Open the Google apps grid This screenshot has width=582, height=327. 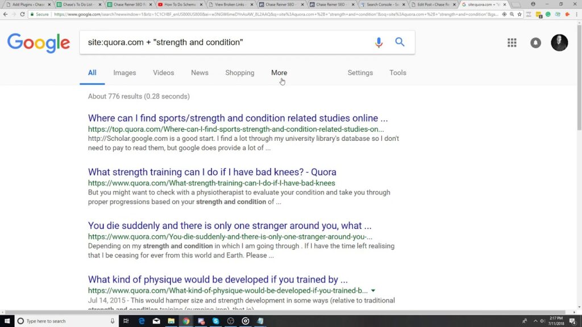click(512, 43)
